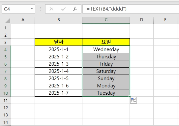Click the yellow 날짜 header cell
Screen dimensions: 179x126
pos(58,42)
